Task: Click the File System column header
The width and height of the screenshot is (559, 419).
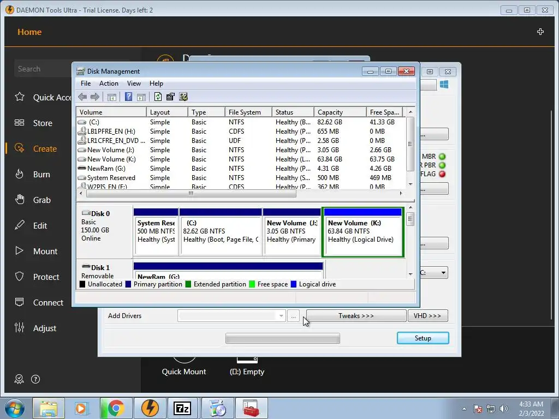Action: [248, 112]
